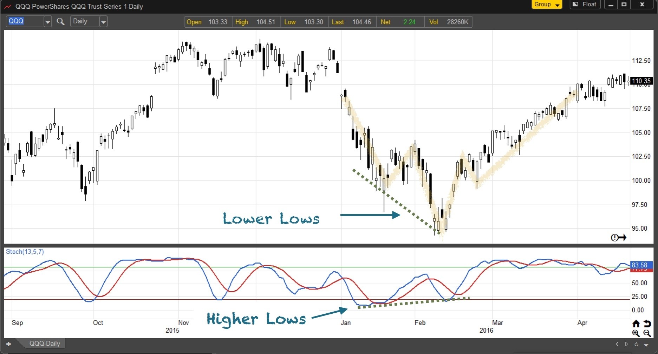Maximize the chart window
Viewport: 658px width, 354px height.
(624, 5)
